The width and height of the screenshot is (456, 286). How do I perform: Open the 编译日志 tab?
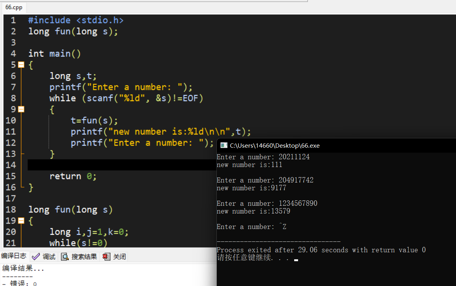point(14,256)
